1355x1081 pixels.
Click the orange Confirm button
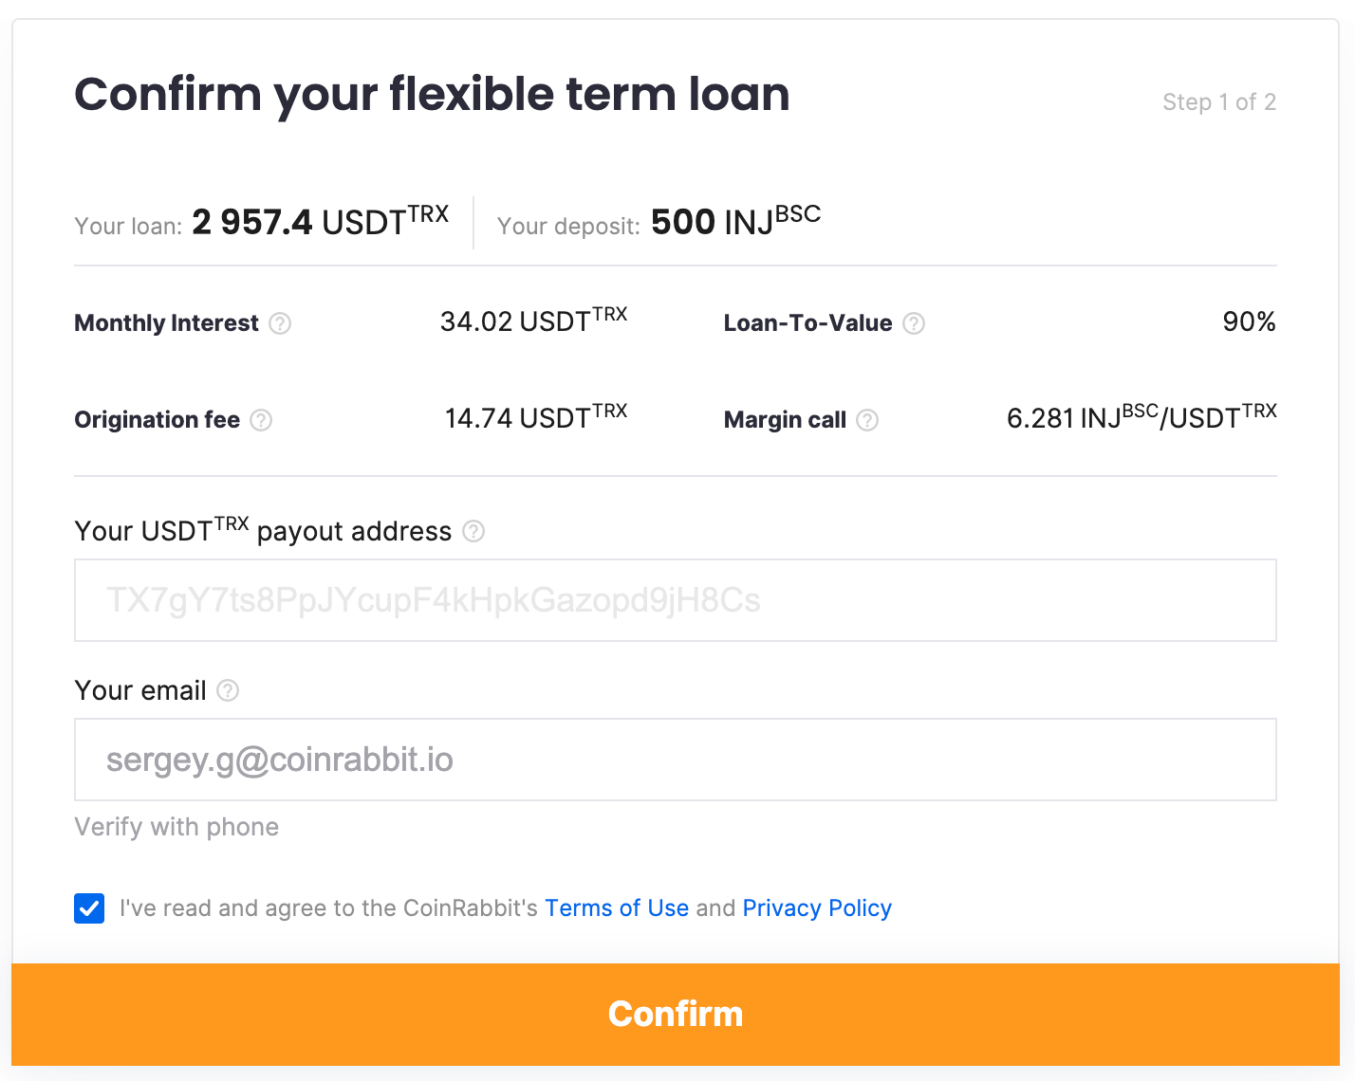pyautogui.click(x=676, y=1014)
